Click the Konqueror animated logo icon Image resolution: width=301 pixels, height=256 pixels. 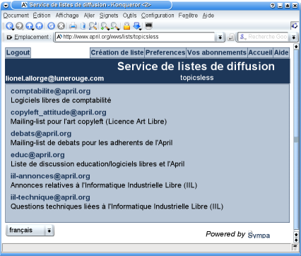(x=294, y=25)
